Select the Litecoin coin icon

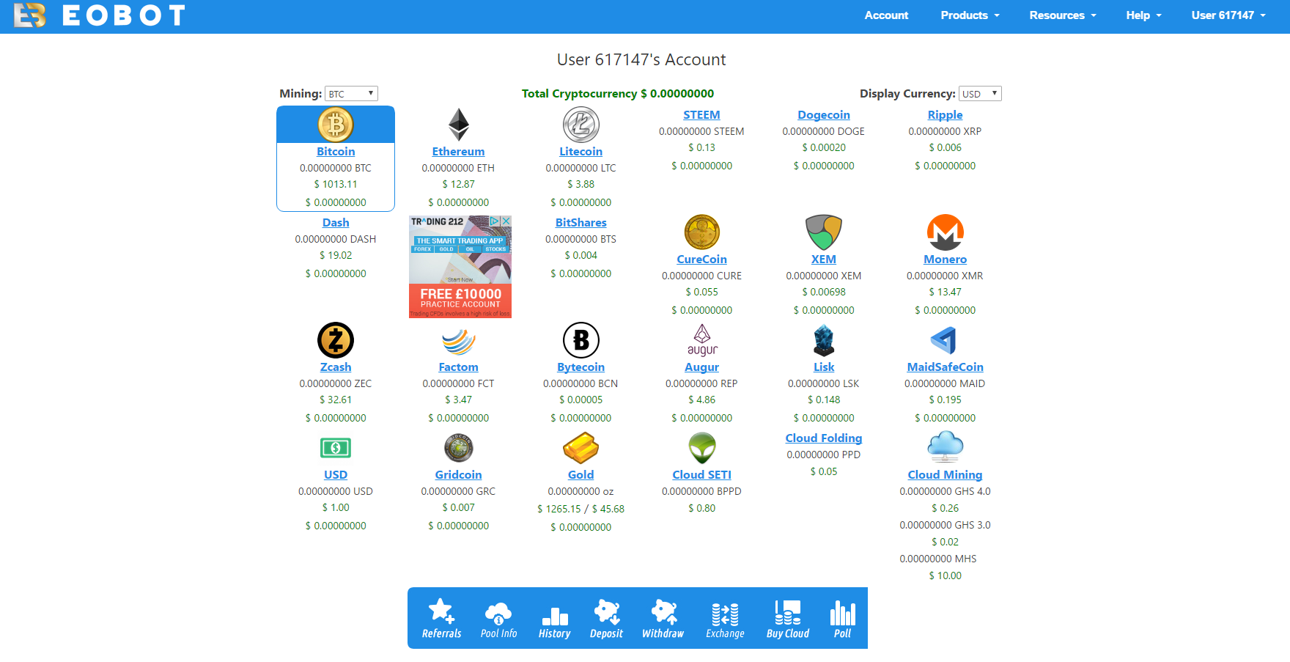pos(581,125)
